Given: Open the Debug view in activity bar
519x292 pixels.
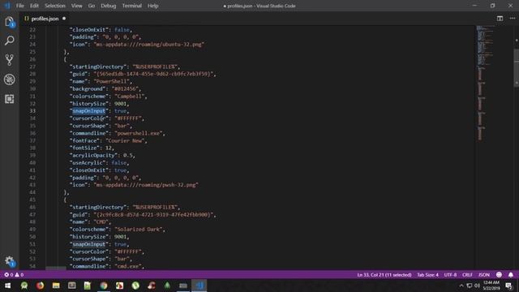Looking at the screenshot, I should [x=9, y=79].
